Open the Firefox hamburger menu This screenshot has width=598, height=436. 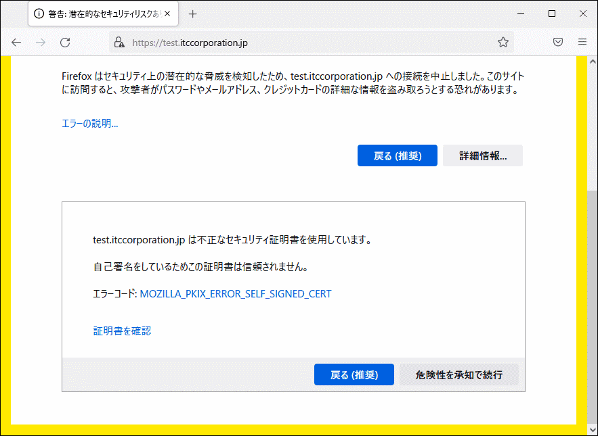click(582, 42)
